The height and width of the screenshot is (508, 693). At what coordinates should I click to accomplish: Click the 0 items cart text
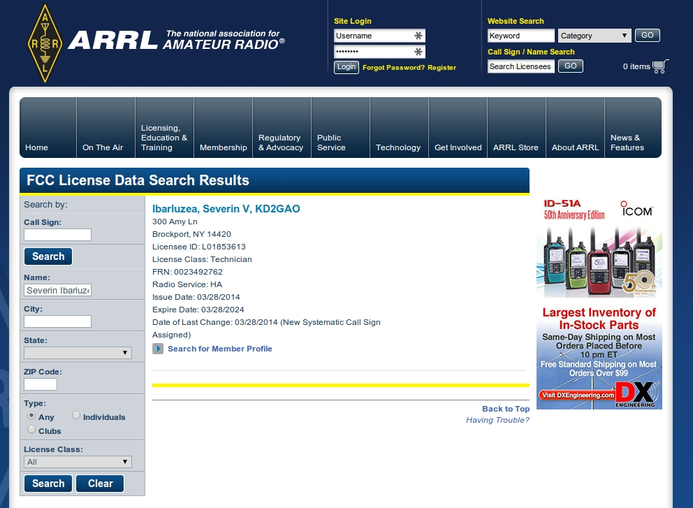(x=636, y=67)
